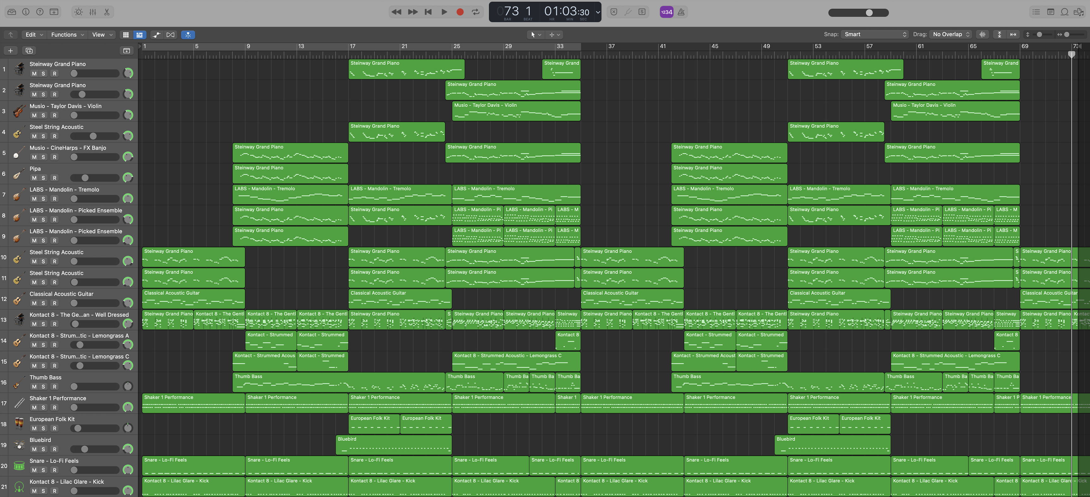Viewport: 1090px width, 497px height.
Task: Mute the Classical Acoustic Guitar track
Action: (x=34, y=303)
